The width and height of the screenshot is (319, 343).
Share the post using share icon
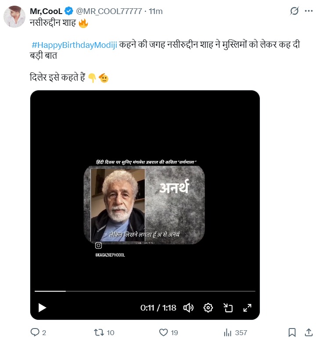(x=309, y=332)
